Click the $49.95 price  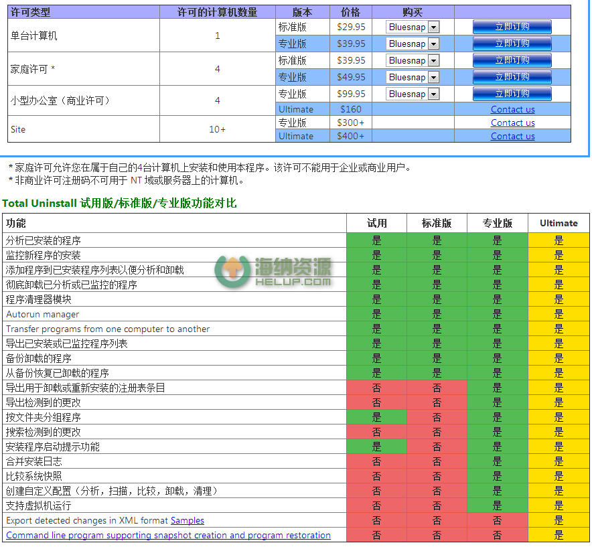pos(351,77)
